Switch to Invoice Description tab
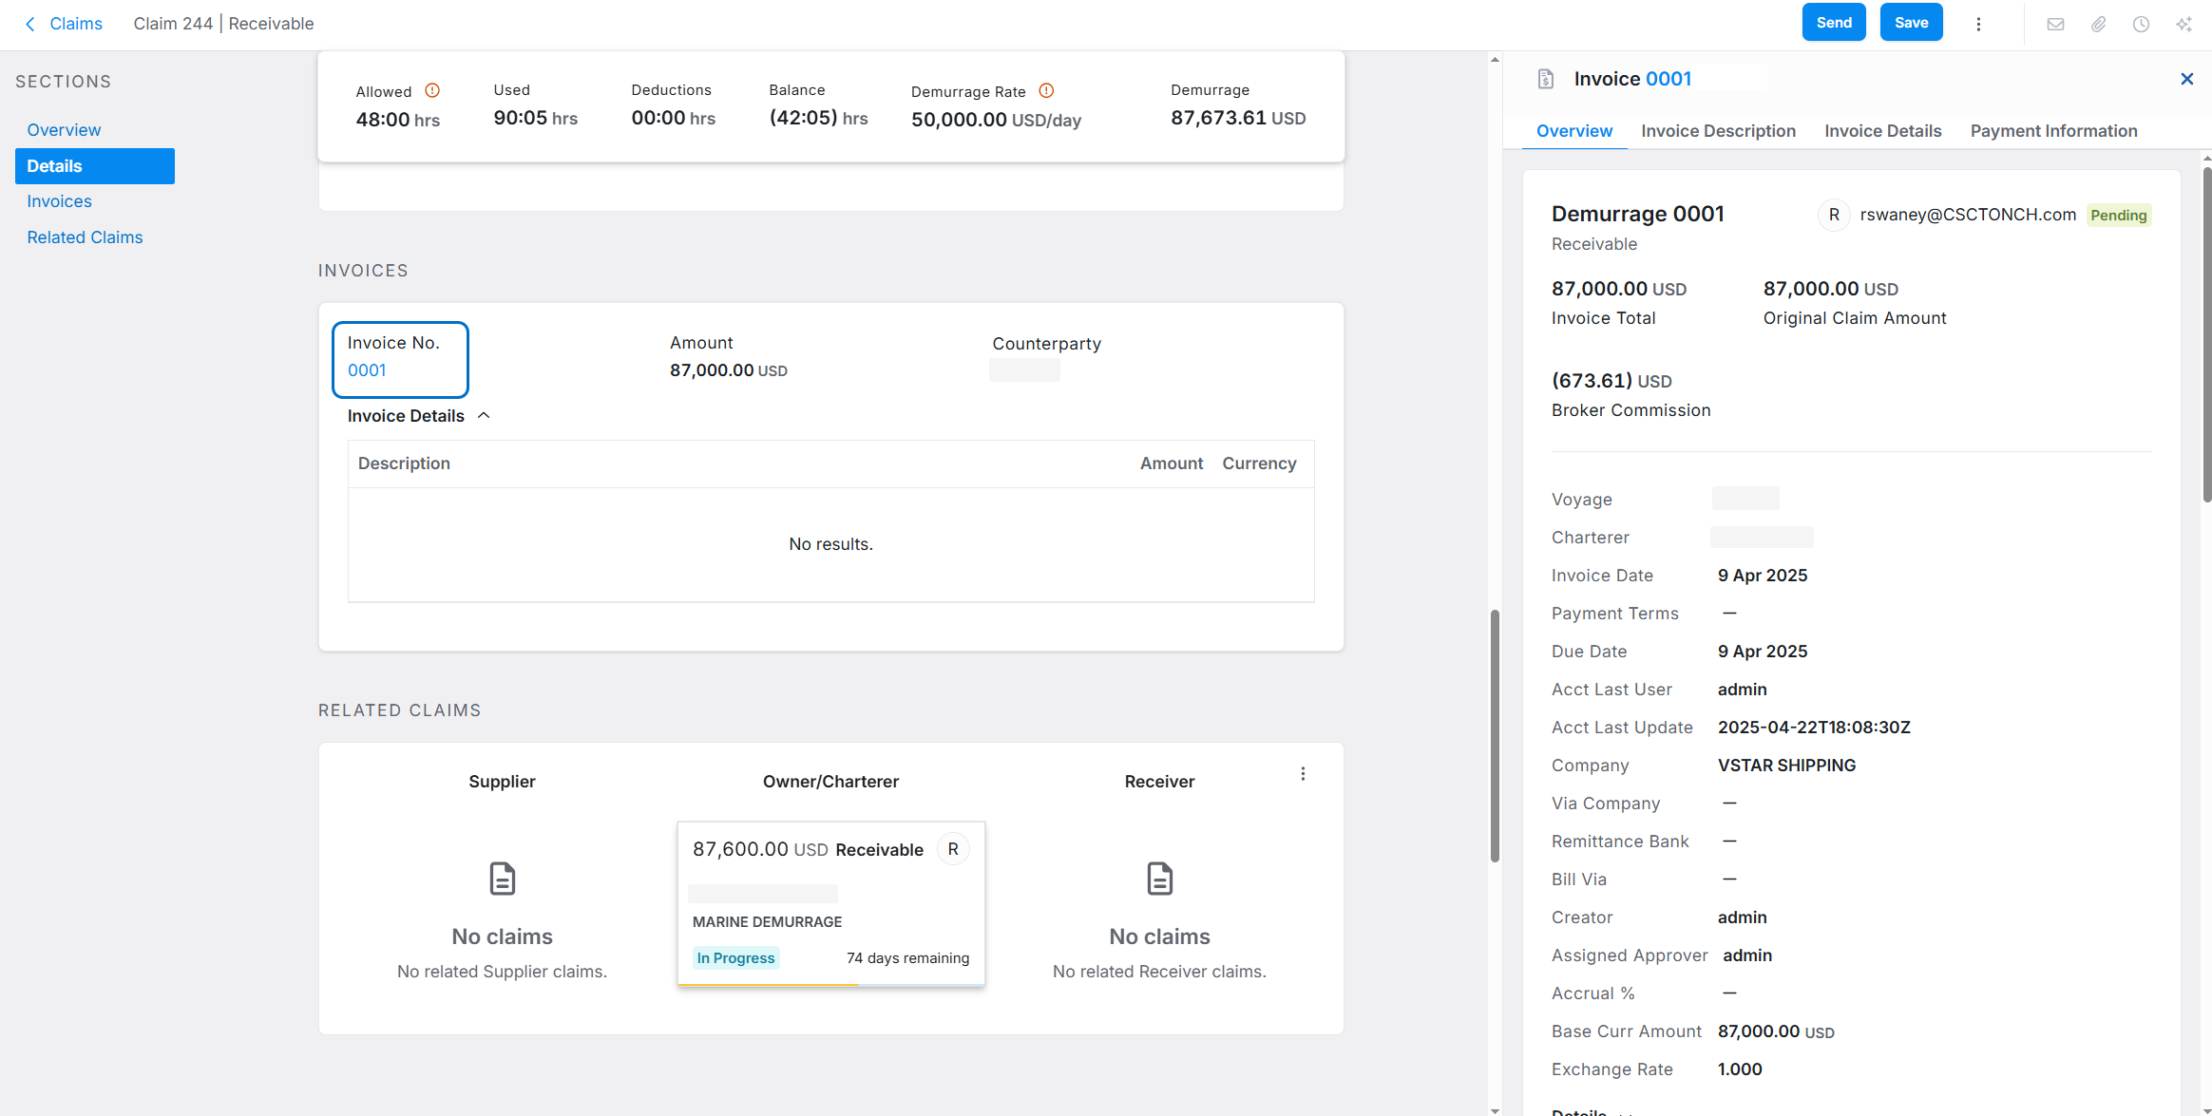2212x1116 pixels. [x=1718, y=131]
